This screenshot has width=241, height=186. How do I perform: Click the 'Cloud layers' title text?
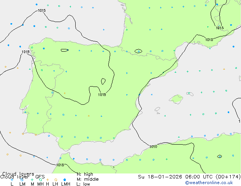coord(18,174)
